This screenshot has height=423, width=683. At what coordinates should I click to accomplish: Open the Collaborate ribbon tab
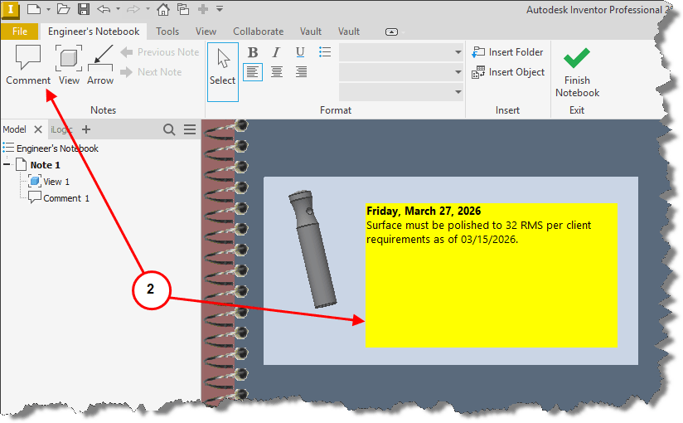259,32
